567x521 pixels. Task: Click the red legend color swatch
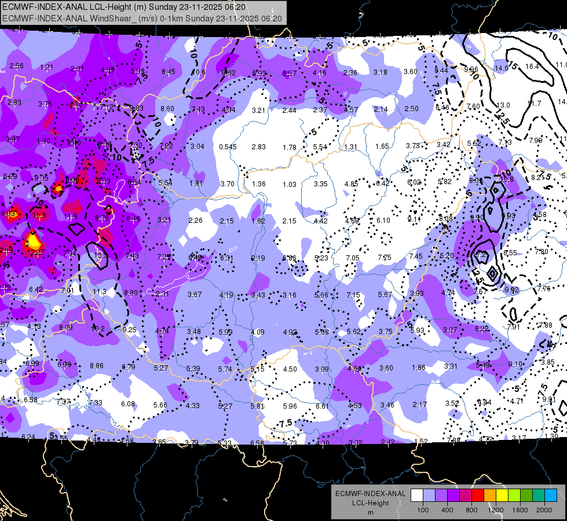[x=478, y=496]
